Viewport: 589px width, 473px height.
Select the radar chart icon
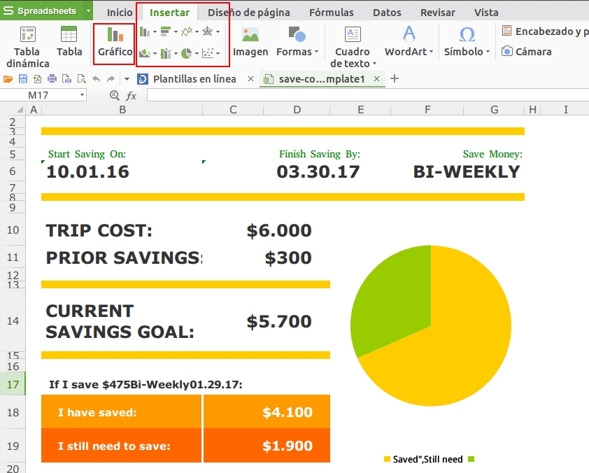[x=206, y=31]
